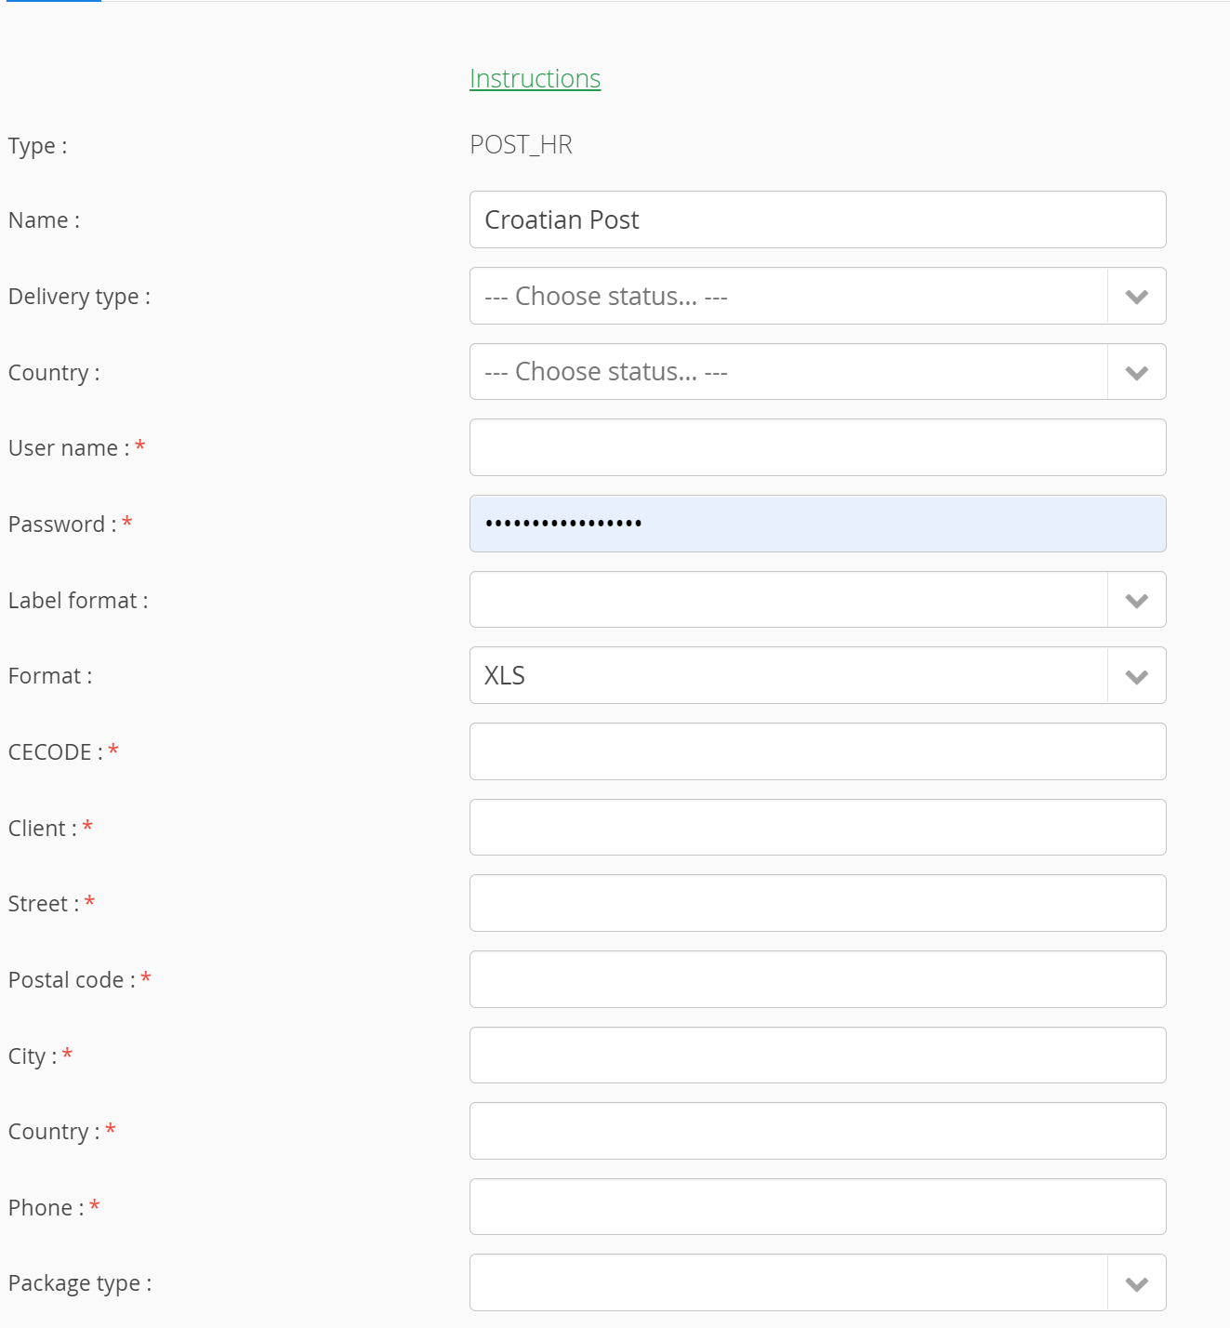
Task: Open the Delivery type dropdown
Action: coord(817,296)
